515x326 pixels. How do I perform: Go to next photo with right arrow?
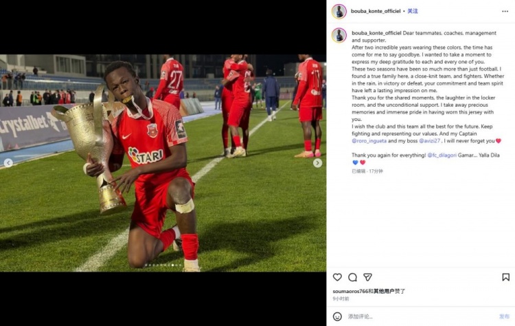click(317, 163)
